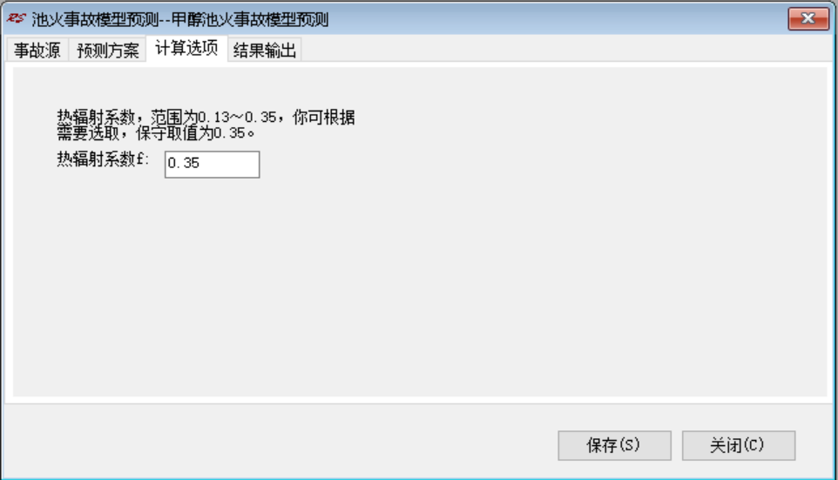Click the 保存(S) button
Viewport: 838px width, 480px height.
point(614,445)
